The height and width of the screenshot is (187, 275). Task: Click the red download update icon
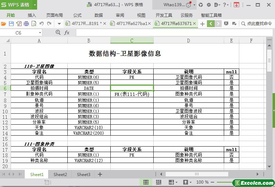(x=236, y=5)
